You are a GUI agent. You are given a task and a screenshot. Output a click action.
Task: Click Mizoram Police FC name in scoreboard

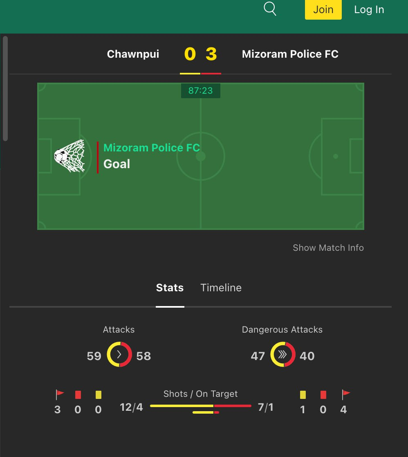click(x=290, y=54)
